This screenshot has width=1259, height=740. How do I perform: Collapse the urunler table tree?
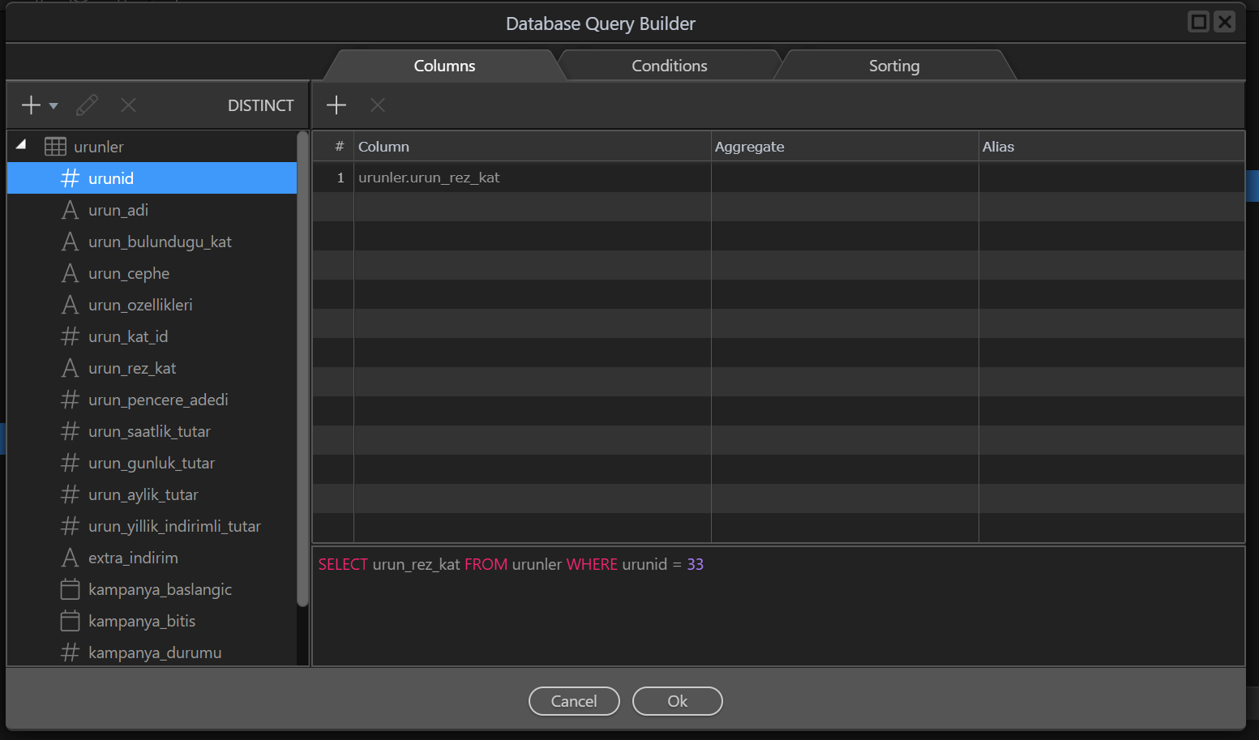tap(22, 145)
